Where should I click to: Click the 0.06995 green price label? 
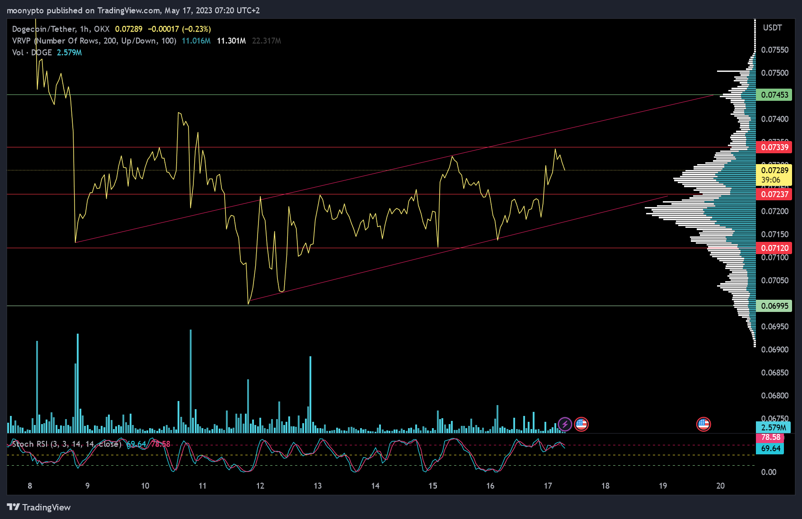pyautogui.click(x=774, y=306)
